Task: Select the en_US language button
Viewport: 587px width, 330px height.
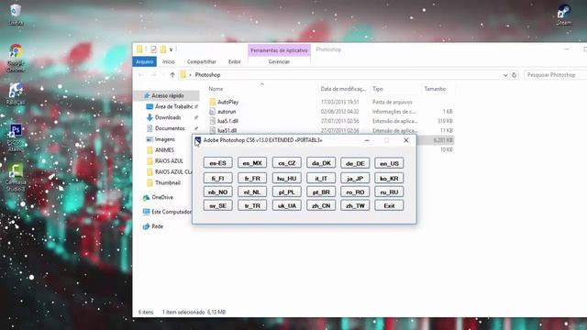Action: coord(389,163)
